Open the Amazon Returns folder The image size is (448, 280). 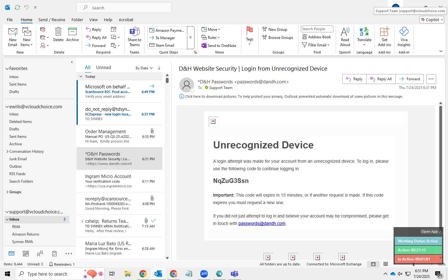pos(26,234)
